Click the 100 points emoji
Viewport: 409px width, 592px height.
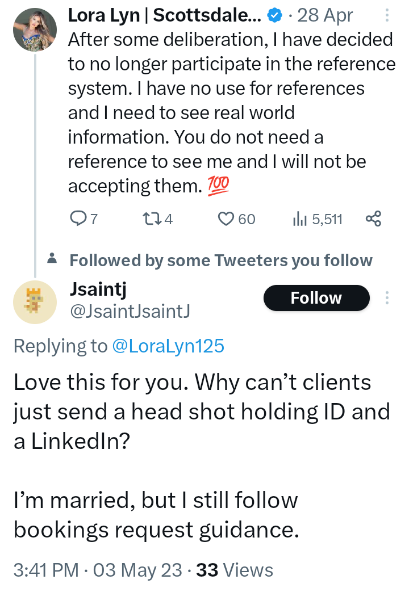point(218,186)
